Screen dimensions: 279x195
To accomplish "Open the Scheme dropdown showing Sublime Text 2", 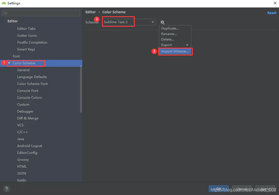I will tap(129, 22).
